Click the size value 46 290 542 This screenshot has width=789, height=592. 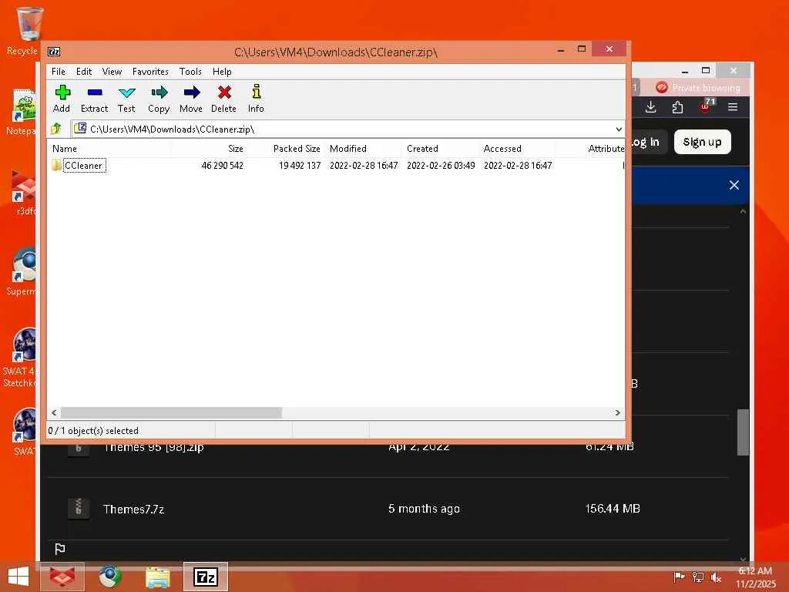coord(222,166)
